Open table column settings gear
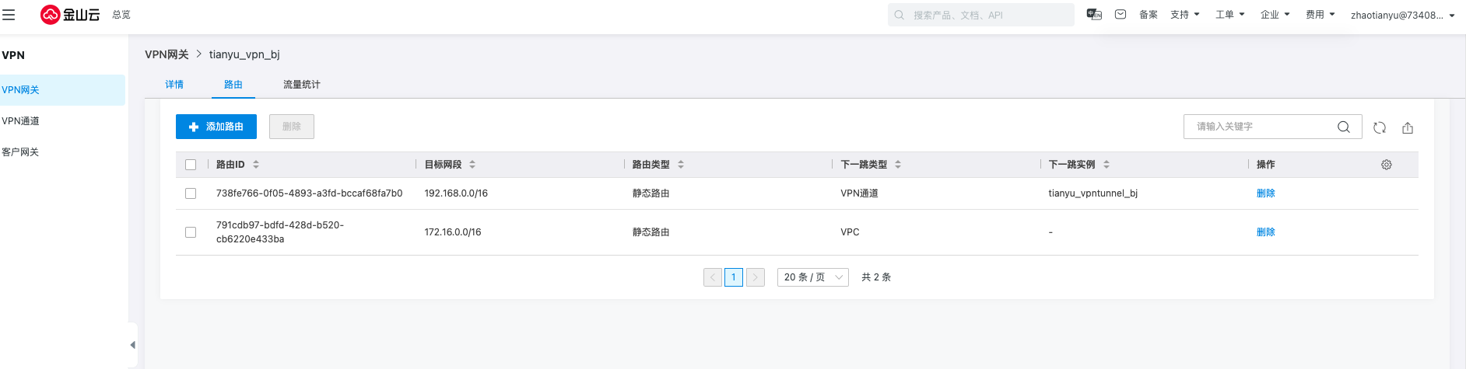The width and height of the screenshot is (1466, 369). tap(1387, 165)
